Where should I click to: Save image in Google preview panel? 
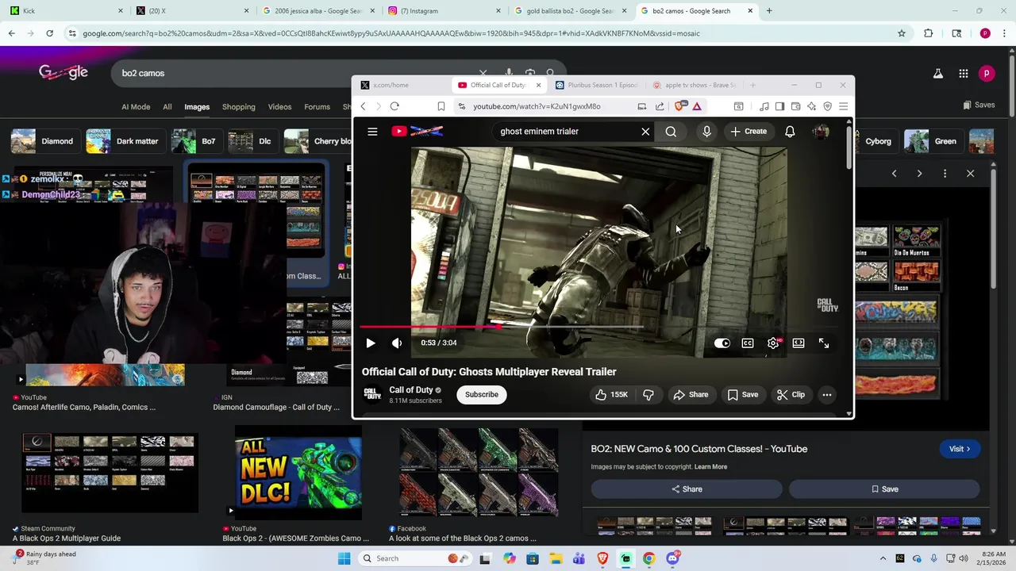pos(884,489)
